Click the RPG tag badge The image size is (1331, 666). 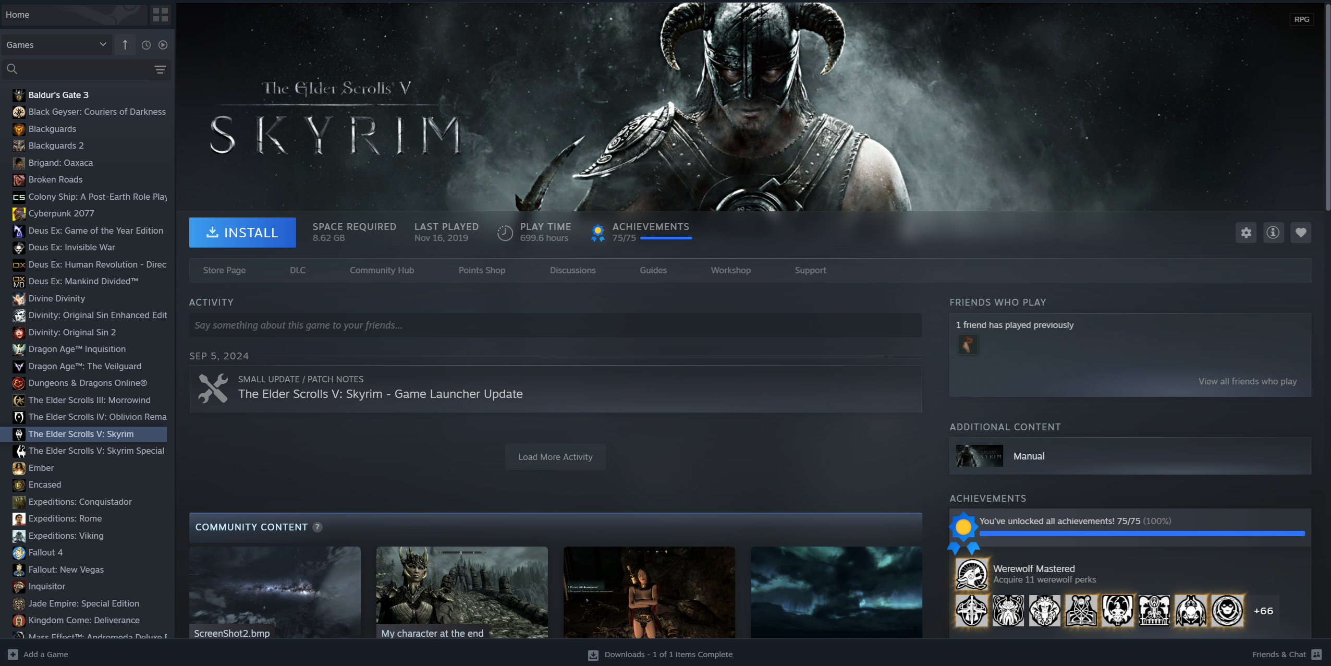1301,19
